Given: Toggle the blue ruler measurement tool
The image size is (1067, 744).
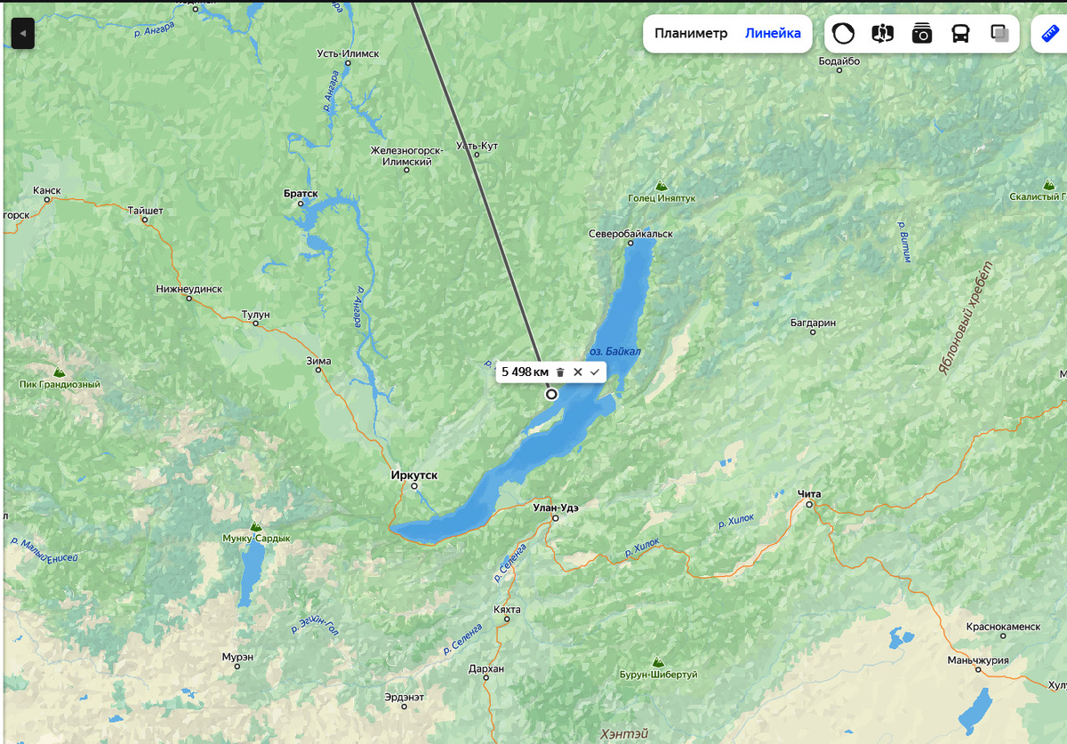Looking at the screenshot, I should tap(1050, 33).
